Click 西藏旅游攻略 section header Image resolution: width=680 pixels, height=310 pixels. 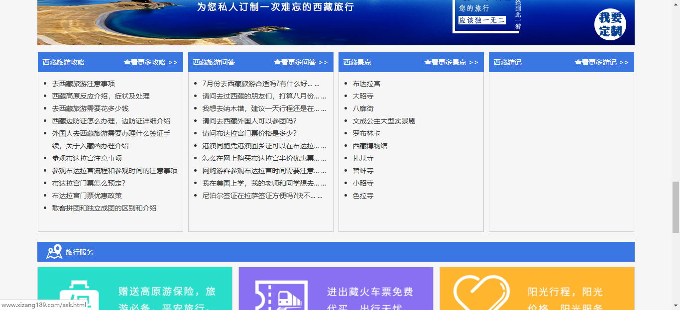[x=63, y=62]
